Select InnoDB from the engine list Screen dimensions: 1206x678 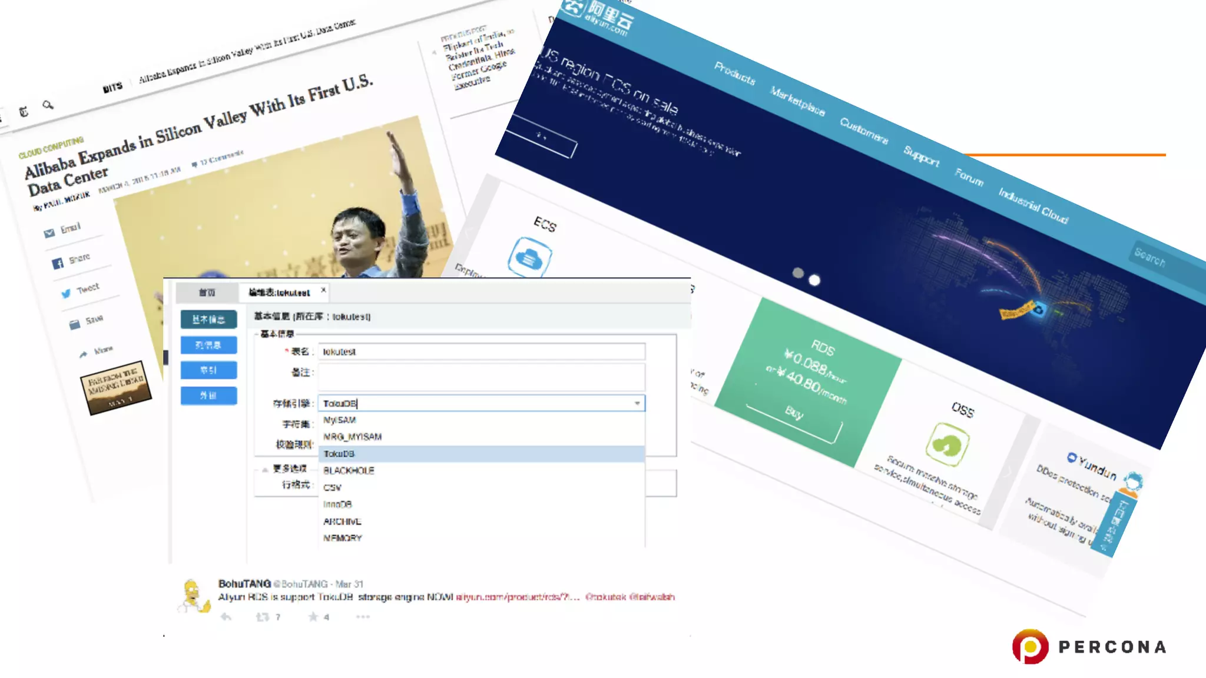click(x=337, y=504)
